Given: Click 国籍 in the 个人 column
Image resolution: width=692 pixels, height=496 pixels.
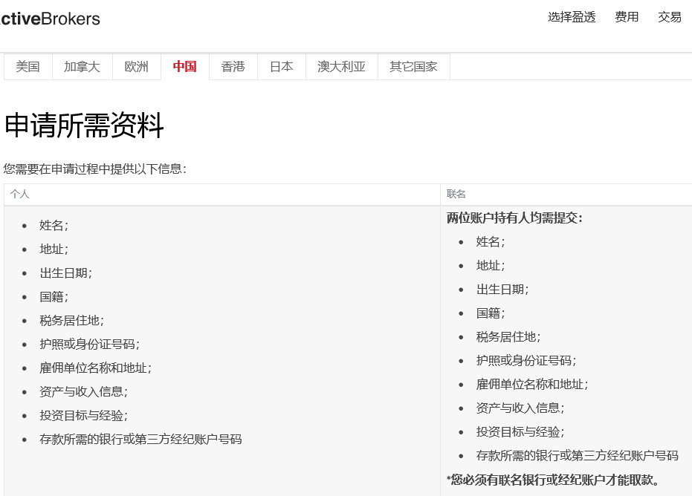Looking at the screenshot, I should 54,297.
